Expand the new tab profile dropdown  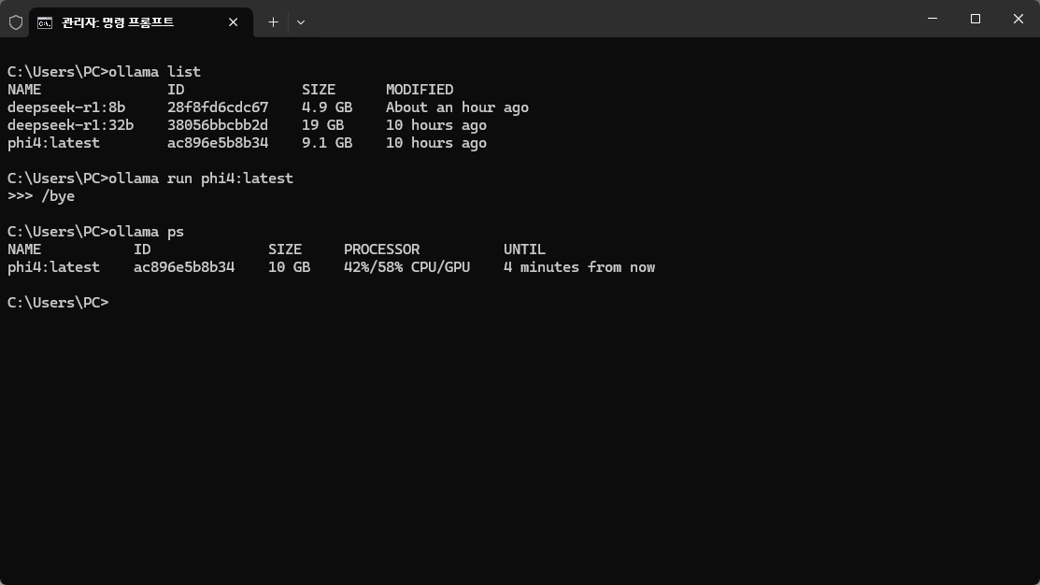point(301,22)
